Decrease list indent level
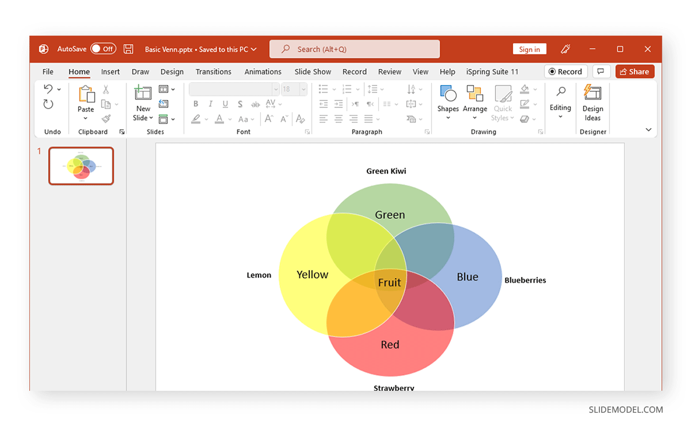The image size is (691, 427). point(324,104)
